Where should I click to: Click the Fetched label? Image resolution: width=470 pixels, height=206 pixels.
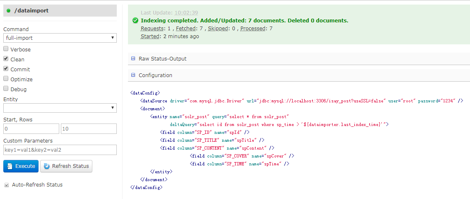tap(186, 29)
